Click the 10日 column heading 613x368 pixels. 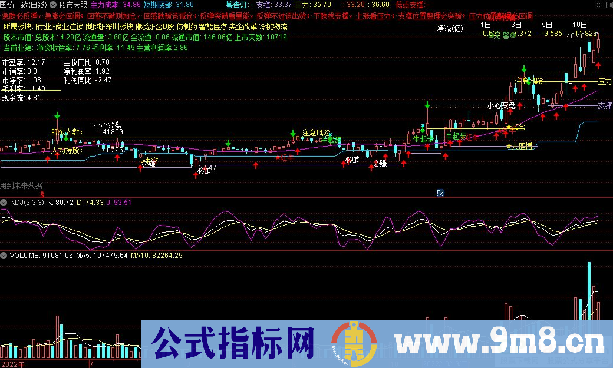[x=579, y=25]
